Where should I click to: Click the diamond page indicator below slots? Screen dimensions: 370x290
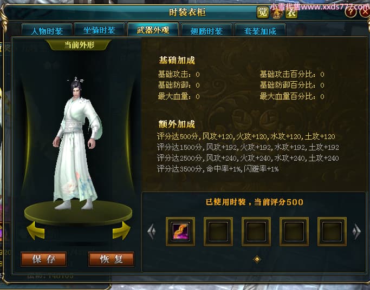point(257,259)
